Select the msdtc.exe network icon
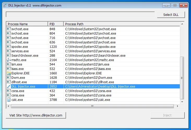Image resolution: width=191 pixels, height=130 pixels. (x=9, y=60)
